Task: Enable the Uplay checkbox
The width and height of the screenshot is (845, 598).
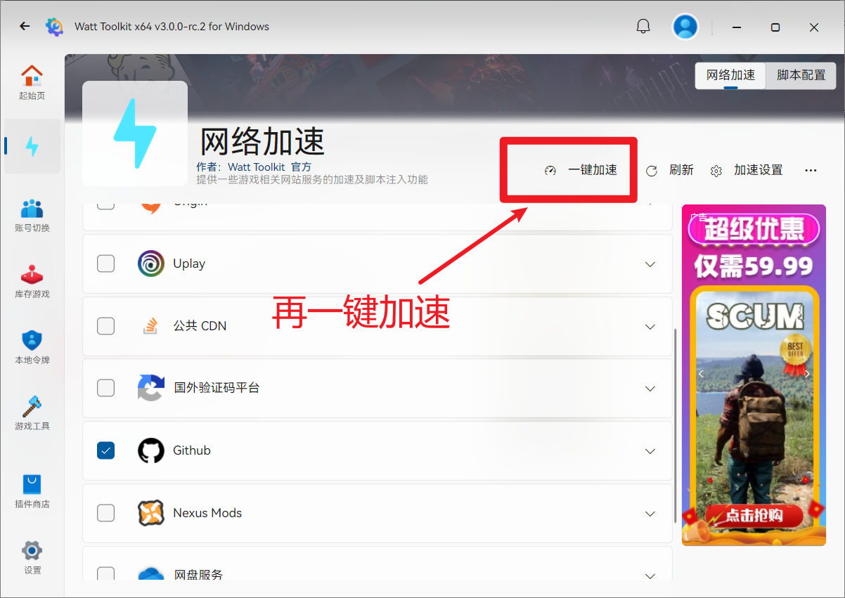Action: coord(105,264)
